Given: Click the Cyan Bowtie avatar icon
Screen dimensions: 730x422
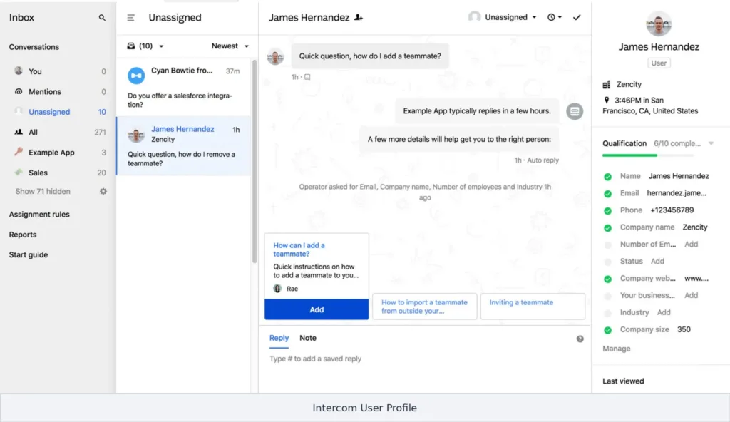Looking at the screenshot, I should [136, 76].
